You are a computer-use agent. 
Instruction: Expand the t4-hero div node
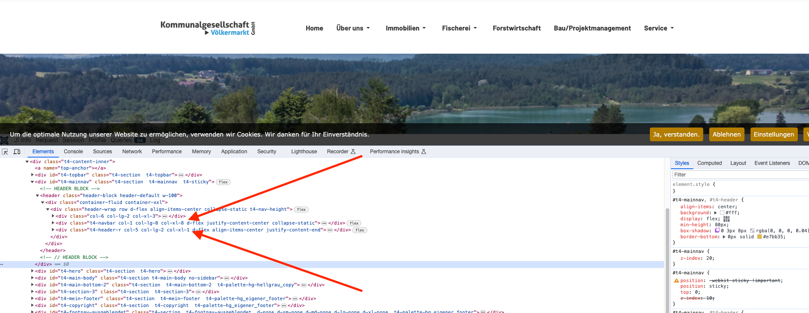[32, 271]
